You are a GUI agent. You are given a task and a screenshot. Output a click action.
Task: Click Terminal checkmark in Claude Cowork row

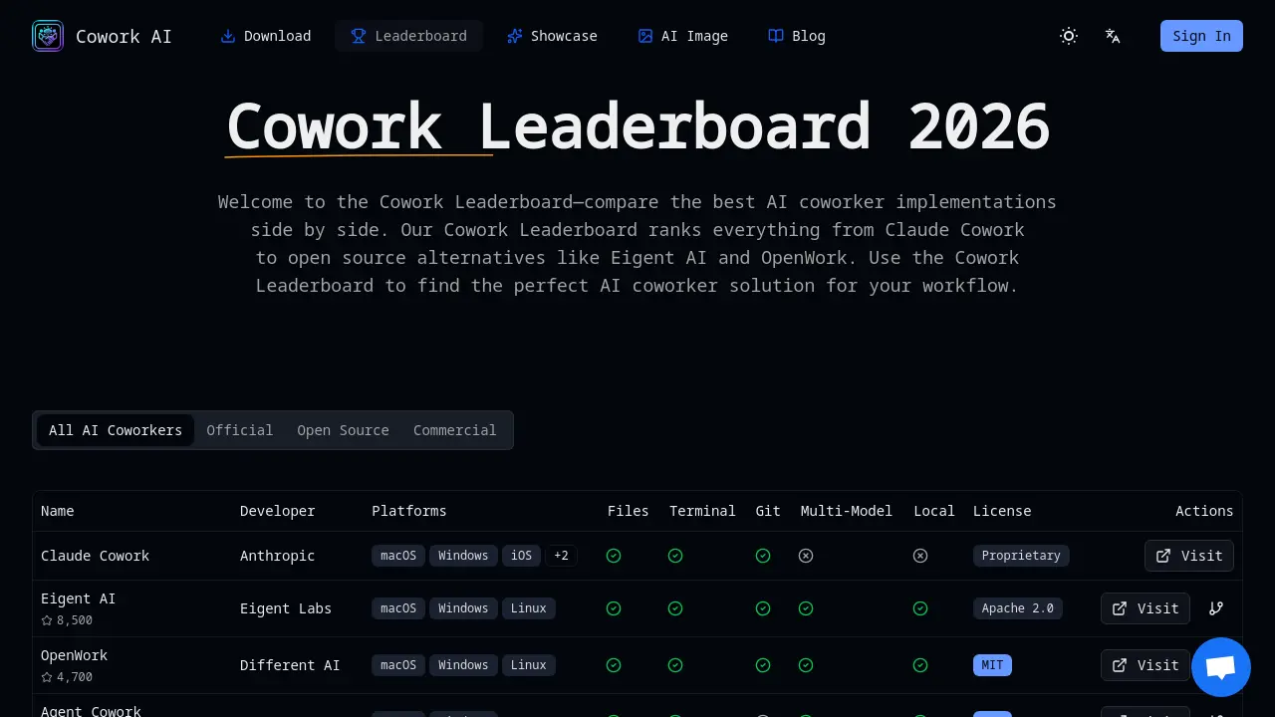click(x=675, y=556)
